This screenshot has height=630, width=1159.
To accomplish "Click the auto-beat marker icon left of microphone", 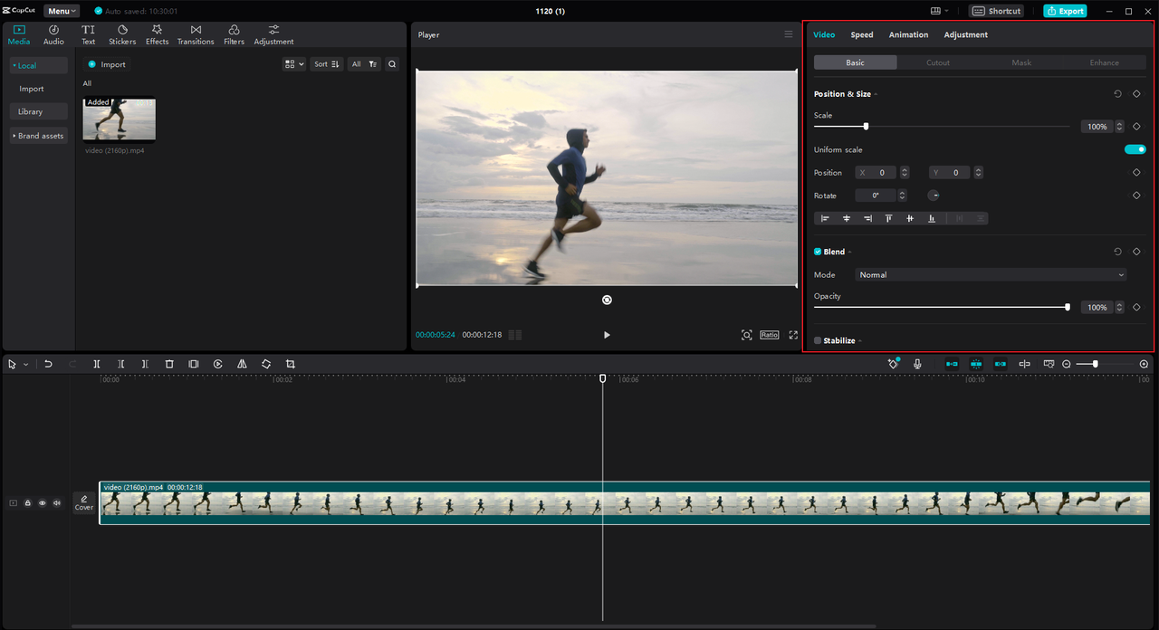I will click(x=893, y=363).
